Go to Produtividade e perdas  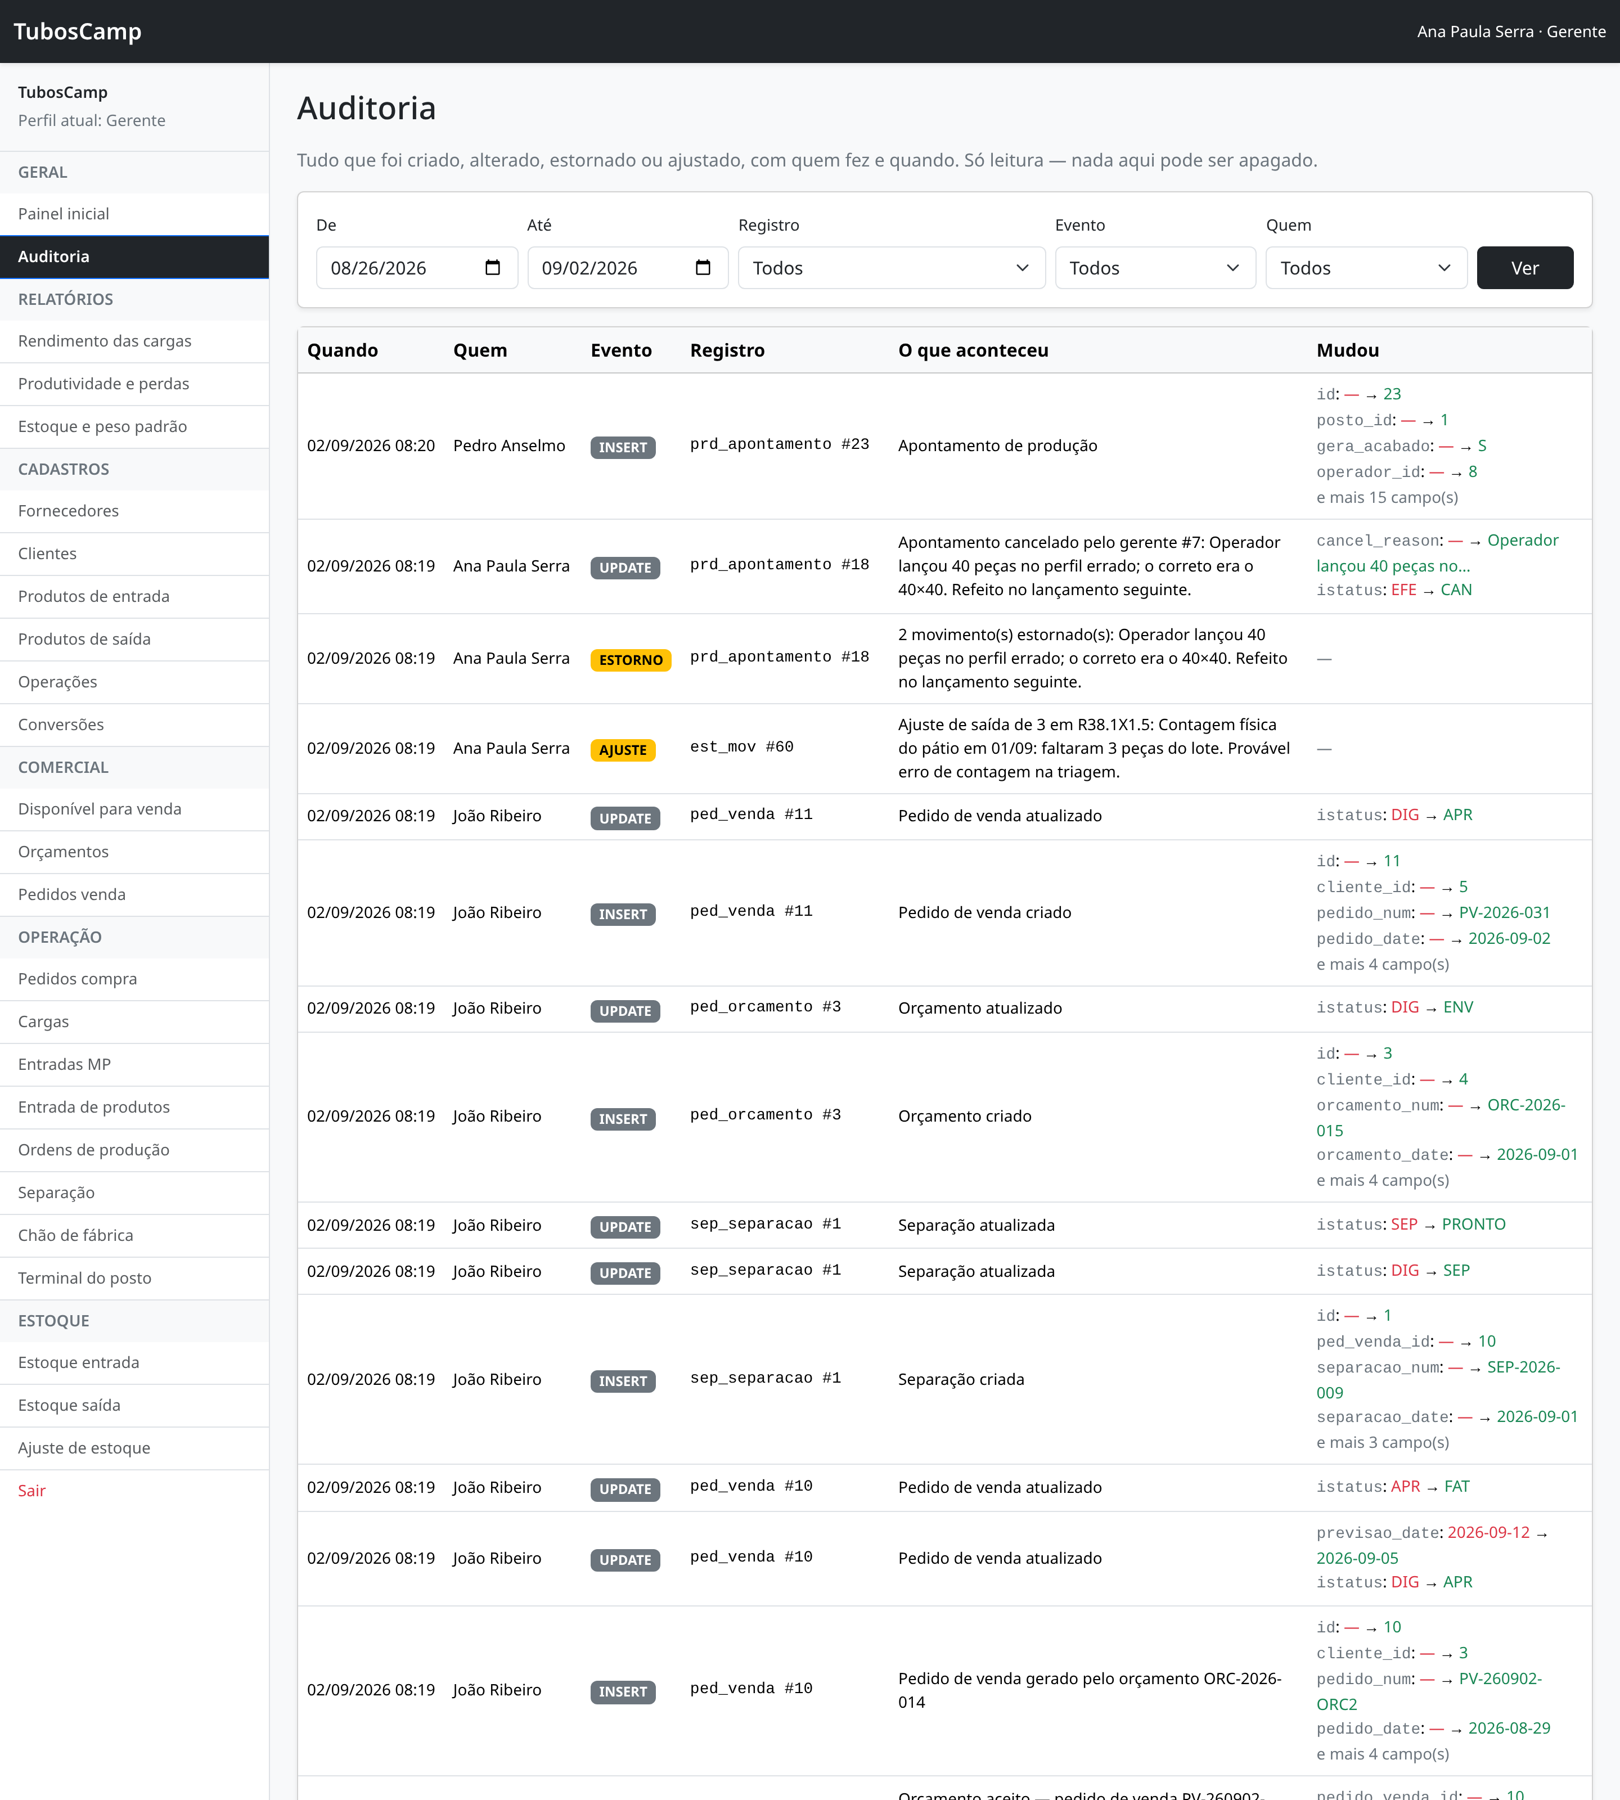(x=134, y=384)
